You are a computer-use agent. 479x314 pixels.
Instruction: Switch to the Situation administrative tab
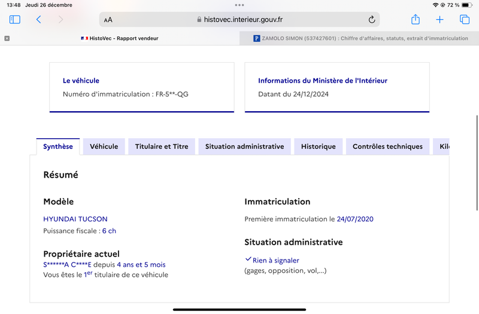point(244,147)
